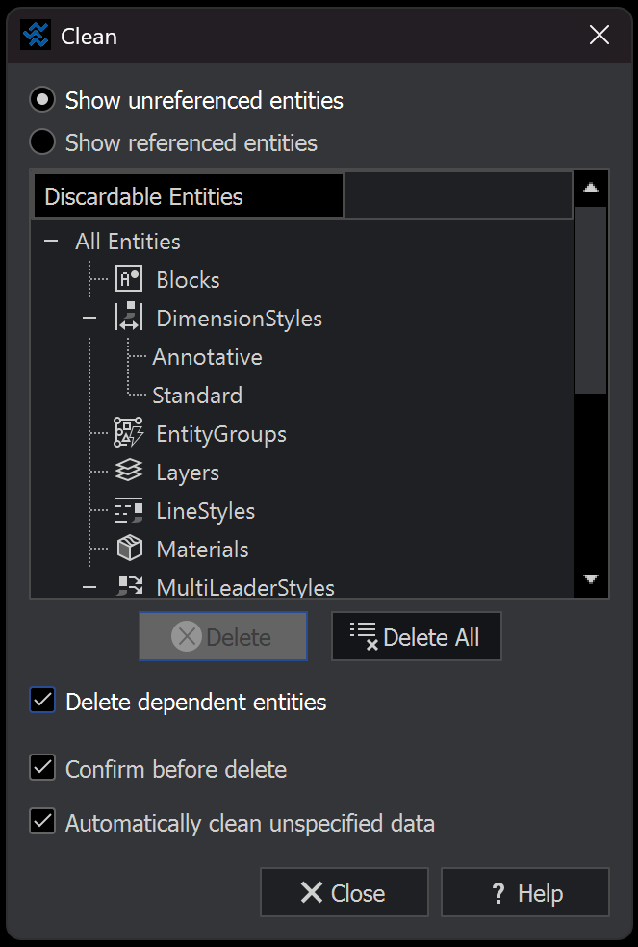
Task: Select Show unreferenced entities
Action: (39, 99)
